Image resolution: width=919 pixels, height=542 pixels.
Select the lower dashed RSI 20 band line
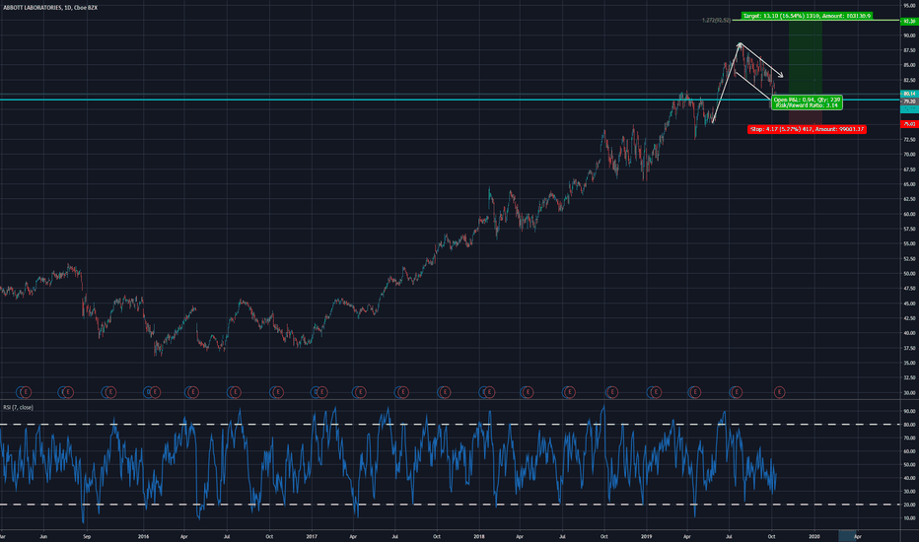450,505
